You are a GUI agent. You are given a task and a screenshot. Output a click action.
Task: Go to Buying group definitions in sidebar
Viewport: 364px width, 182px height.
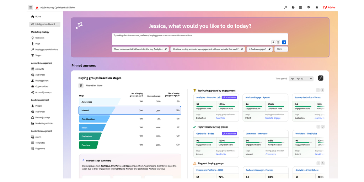pyautogui.click(x=46, y=49)
